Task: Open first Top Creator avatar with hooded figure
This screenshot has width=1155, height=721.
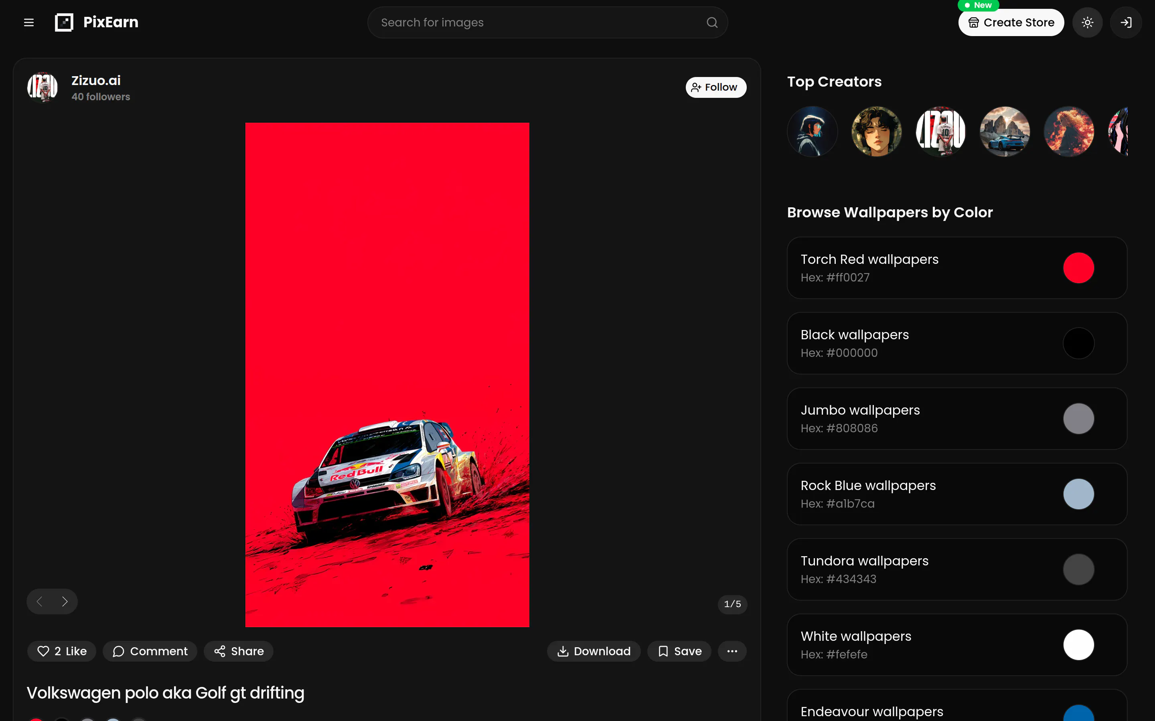Action: click(812, 132)
